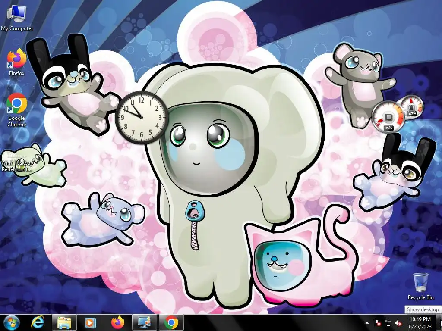Click the analog clock gadget
The width and height of the screenshot is (442, 331).
coord(142,117)
